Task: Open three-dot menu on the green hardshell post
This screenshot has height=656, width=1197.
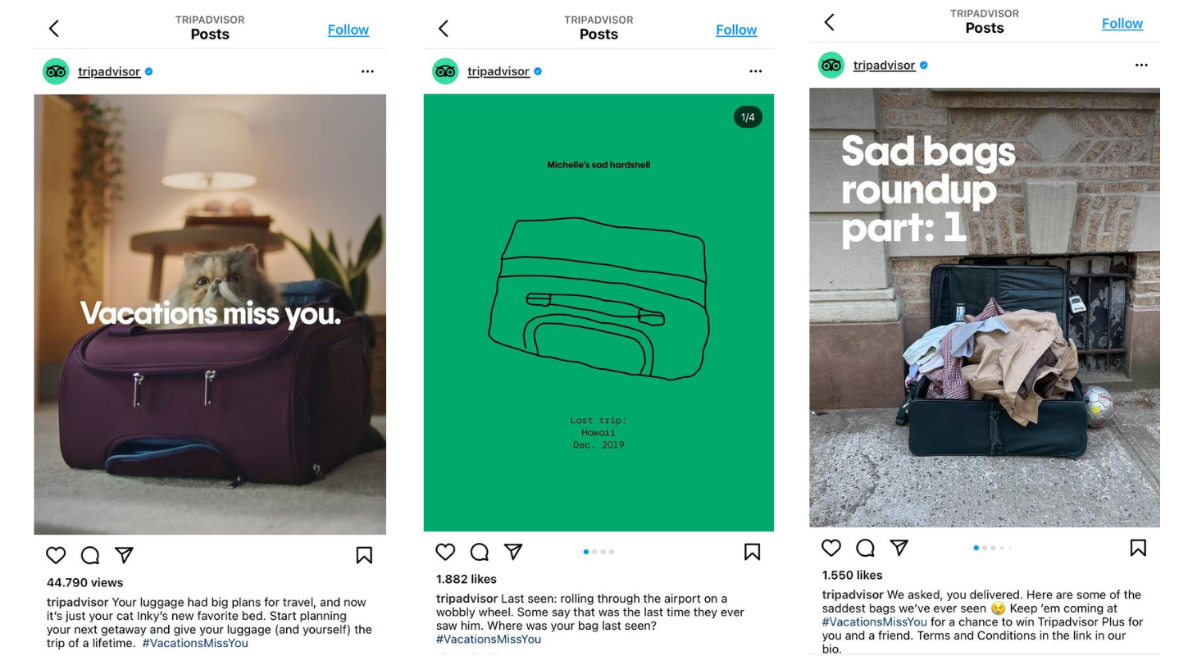Action: (755, 72)
